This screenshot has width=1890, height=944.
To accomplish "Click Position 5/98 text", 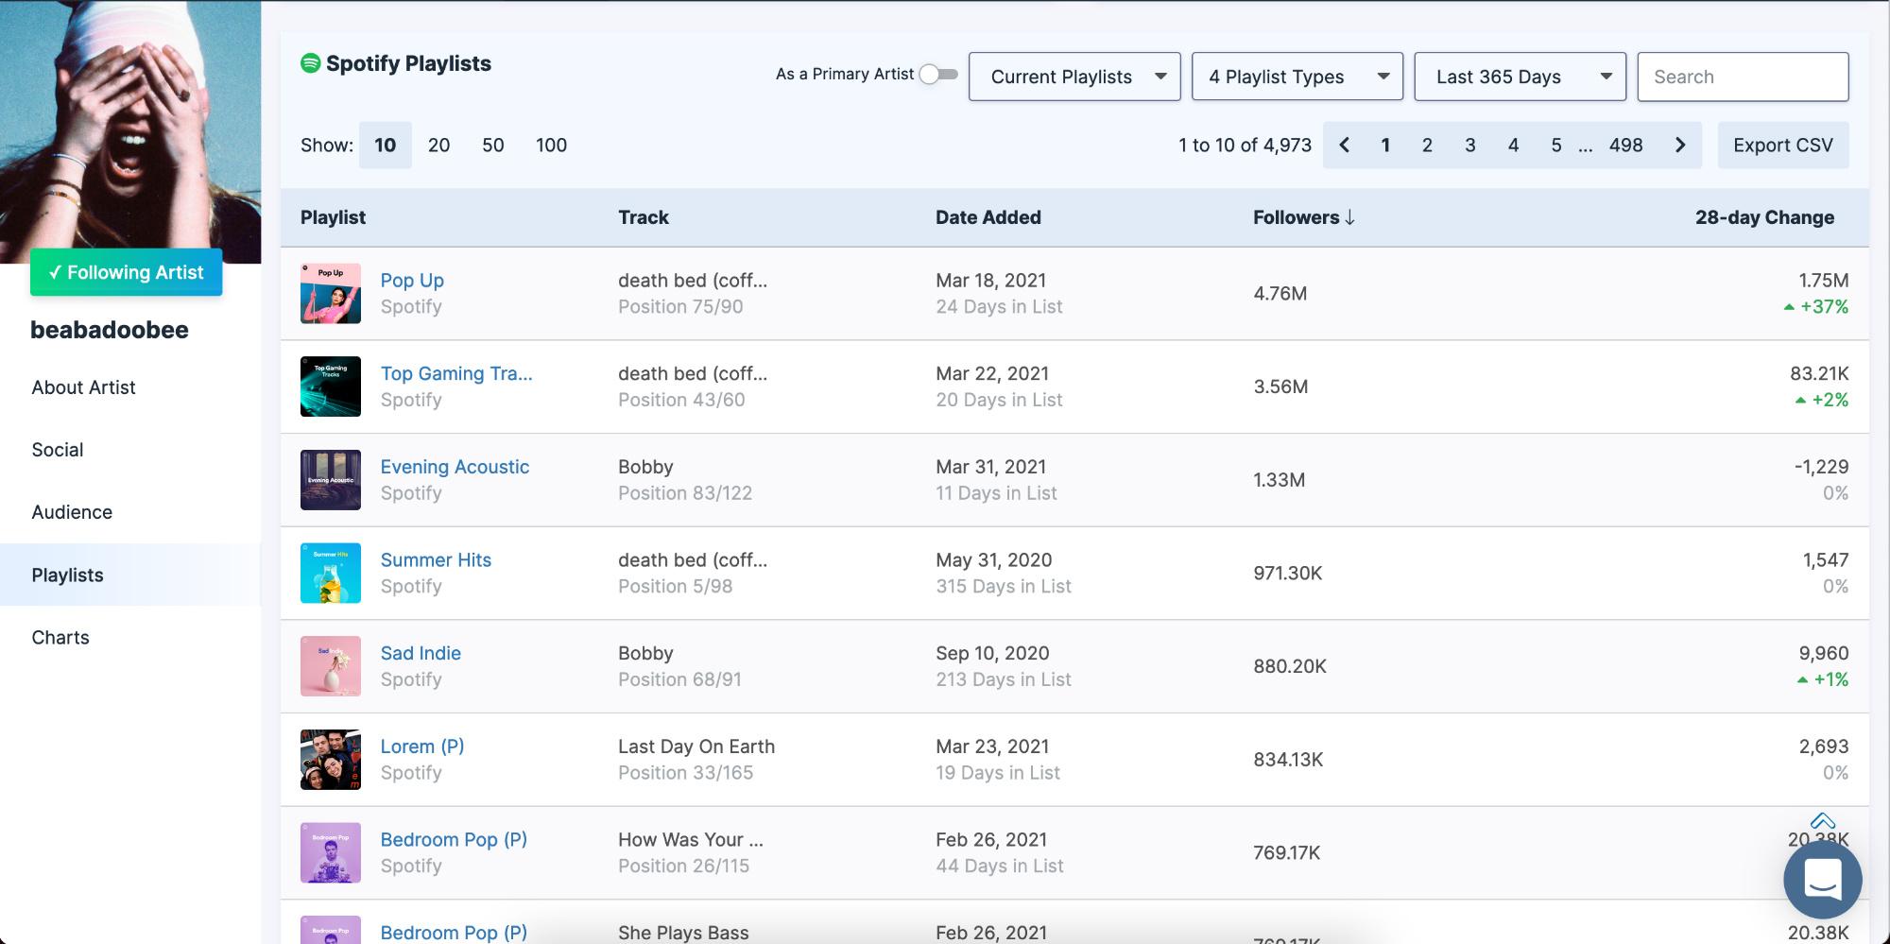I will 675,587.
